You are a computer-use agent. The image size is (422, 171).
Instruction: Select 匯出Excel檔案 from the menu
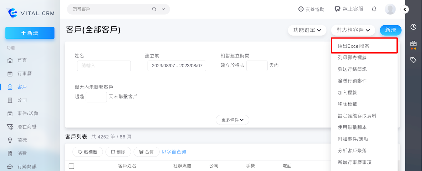(x=354, y=46)
